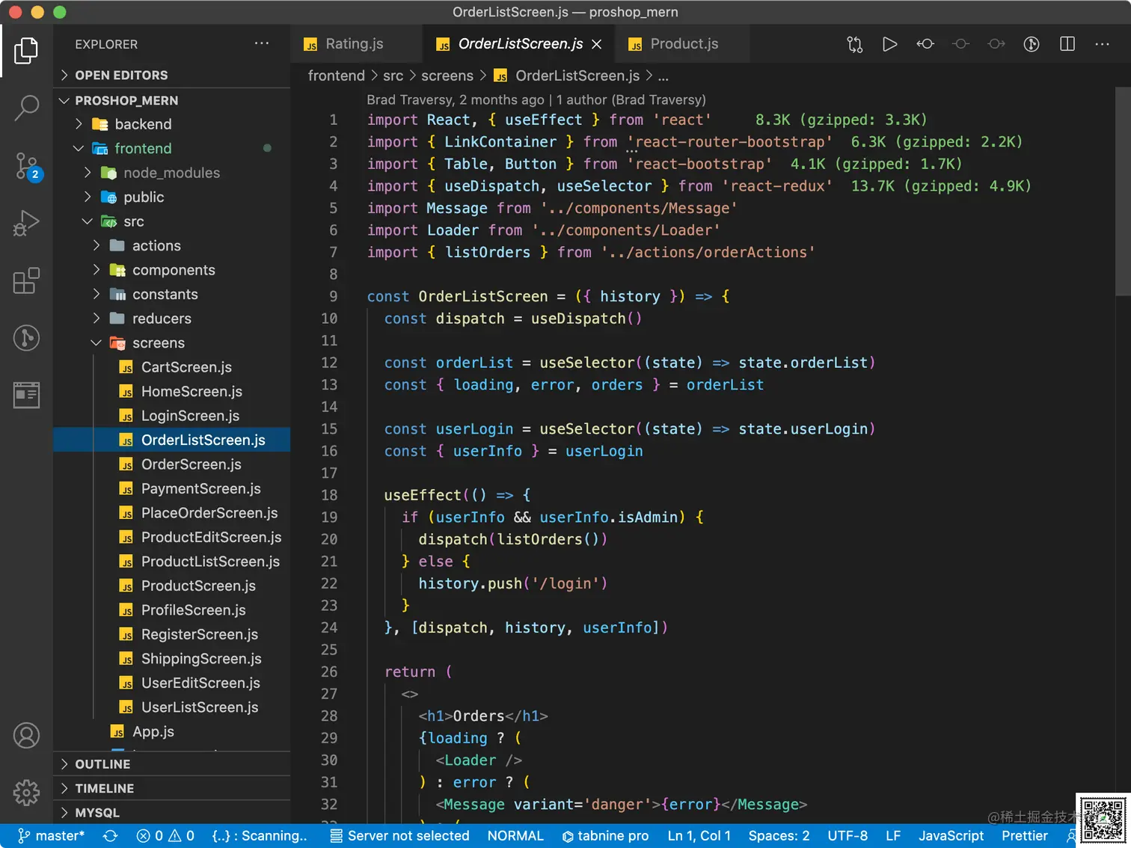Open editor more actions menu
This screenshot has width=1131, height=848.
(1102, 44)
